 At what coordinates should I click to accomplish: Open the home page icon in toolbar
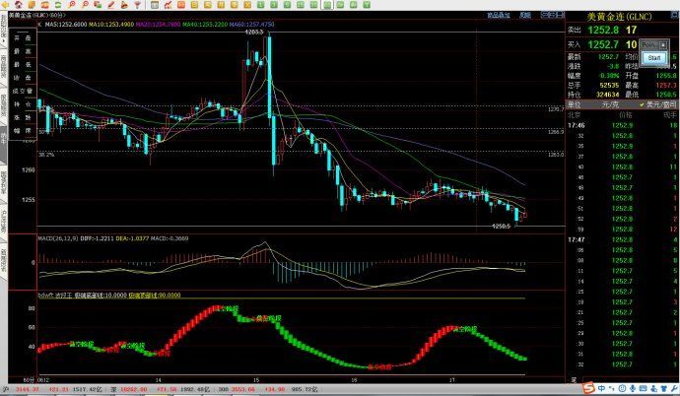(19, 5)
